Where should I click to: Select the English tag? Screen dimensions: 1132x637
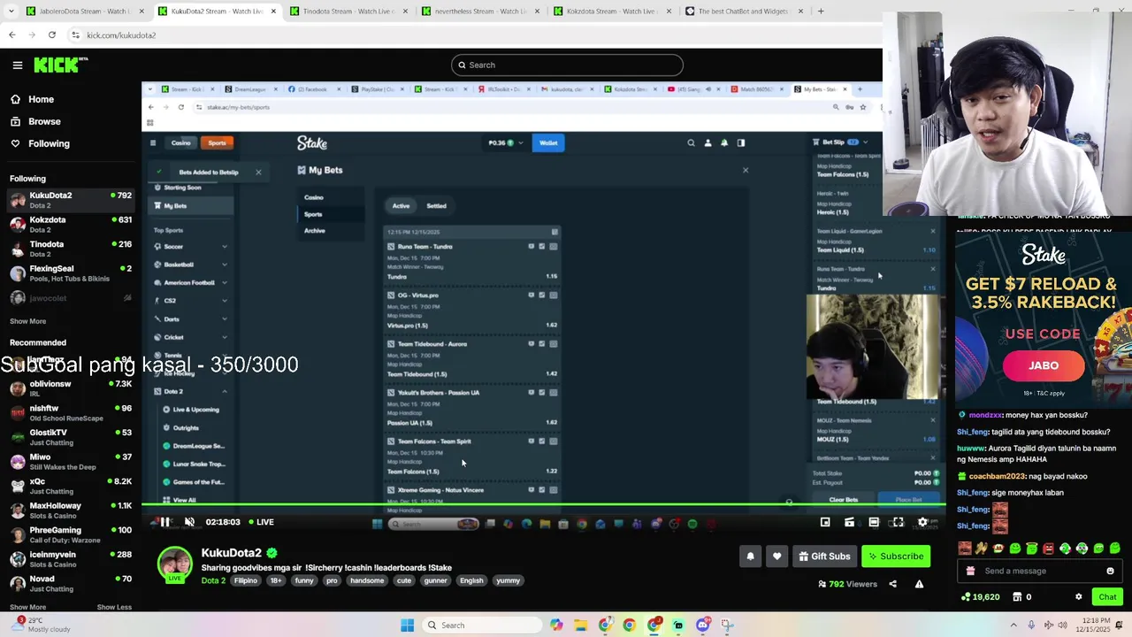point(471,580)
